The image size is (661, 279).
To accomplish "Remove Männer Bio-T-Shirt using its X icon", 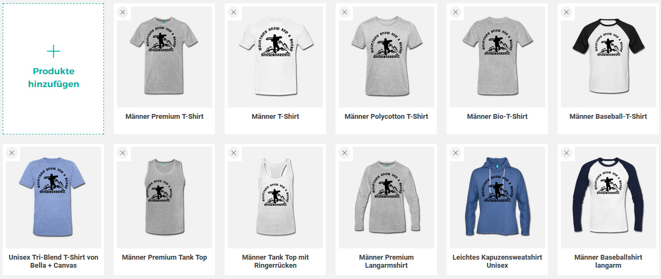I will [x=456, y=12].
